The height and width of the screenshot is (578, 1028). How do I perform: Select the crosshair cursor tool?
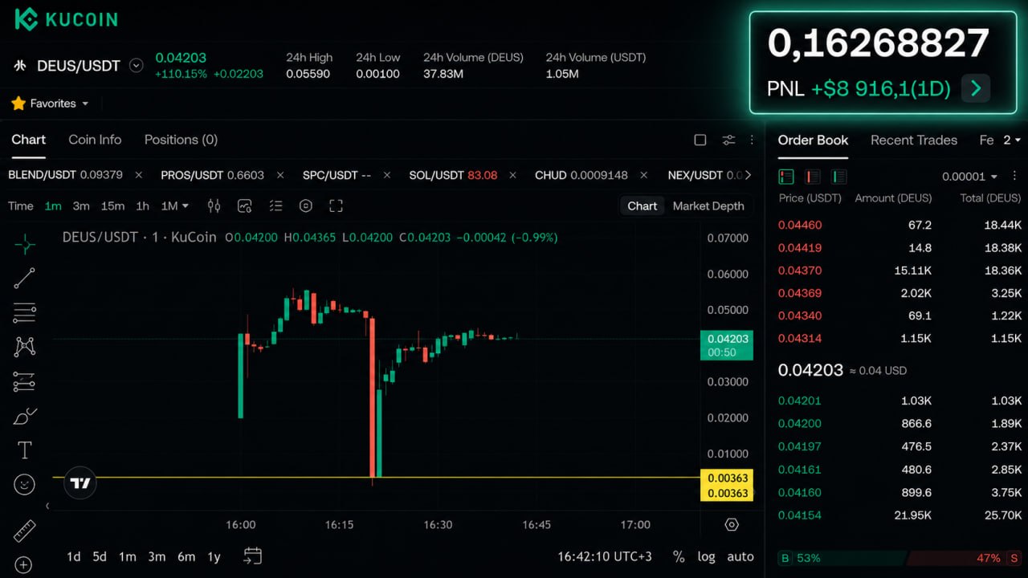pos(25,243)
